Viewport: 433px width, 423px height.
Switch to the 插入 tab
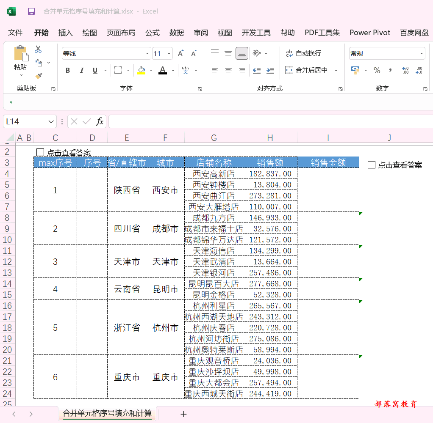[x=65, y=33]
